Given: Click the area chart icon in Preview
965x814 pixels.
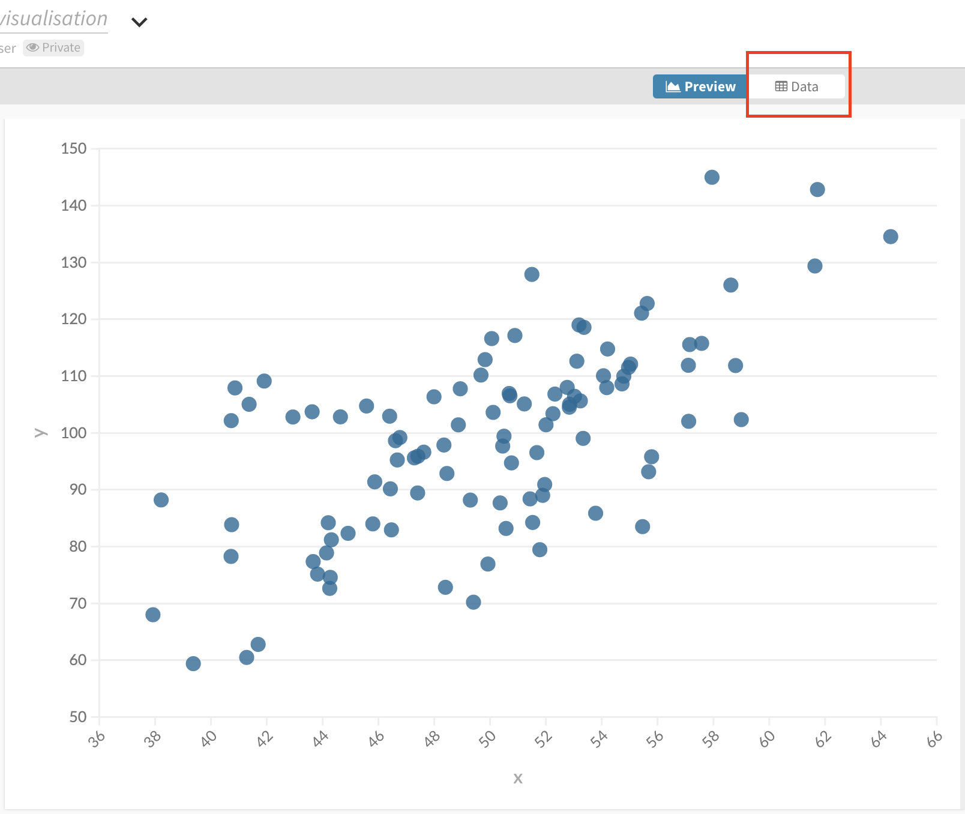Looking at the screenshot, I should pyautogui.click(x=673, y=86).
